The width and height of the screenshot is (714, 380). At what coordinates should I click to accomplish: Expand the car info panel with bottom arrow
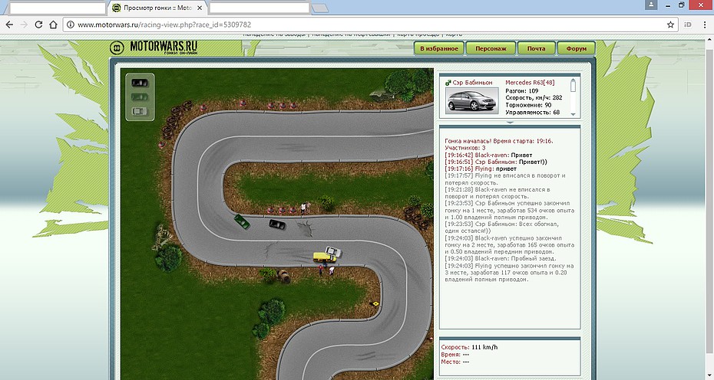click(510, 123)
